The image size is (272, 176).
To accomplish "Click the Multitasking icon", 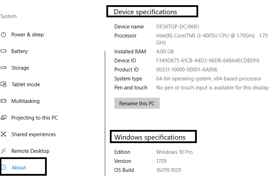I will click(4, 101).
